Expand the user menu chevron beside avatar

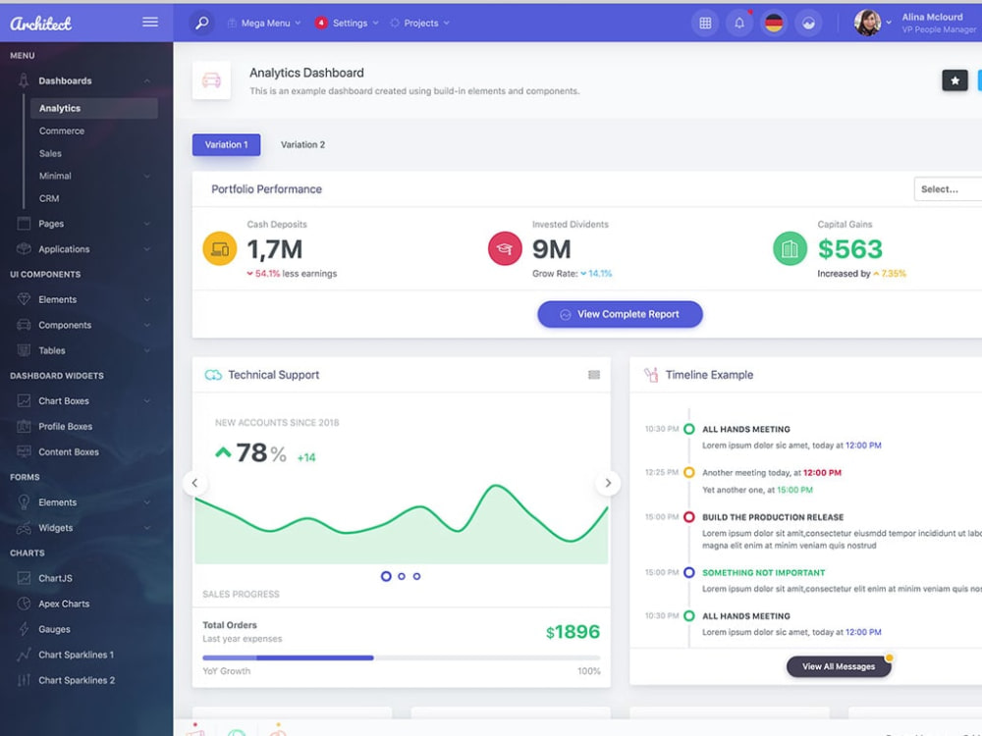click(889, 23)
